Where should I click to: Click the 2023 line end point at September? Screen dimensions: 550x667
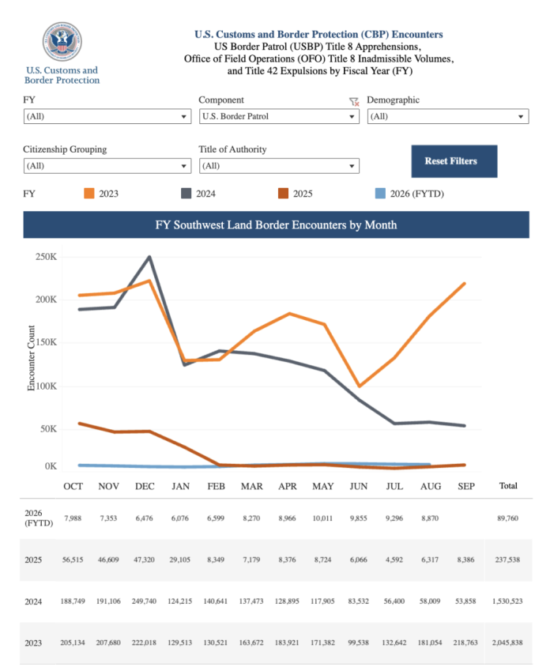pyautogui.click(x=464, y=284)
